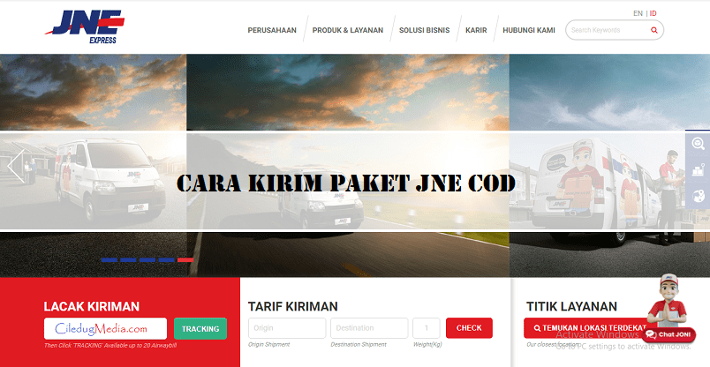Open the Perusahaan menu
Image resolution: width=710 pixels, height=367 pixels.
271,30
